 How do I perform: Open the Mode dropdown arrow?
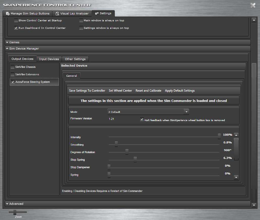tap(186, 111)
